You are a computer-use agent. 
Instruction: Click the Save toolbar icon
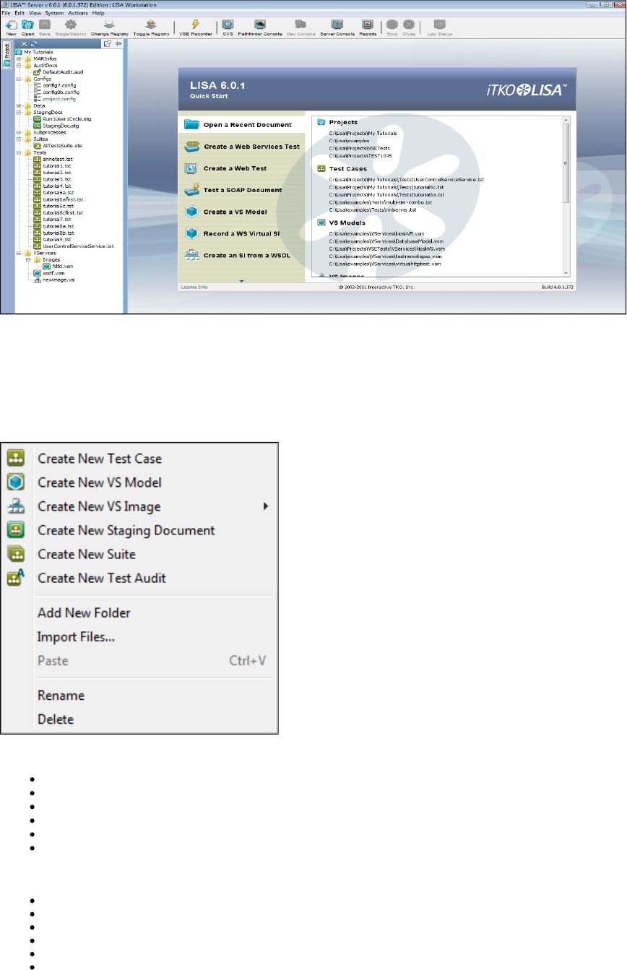pyautogui.click(x=45, y=25)
